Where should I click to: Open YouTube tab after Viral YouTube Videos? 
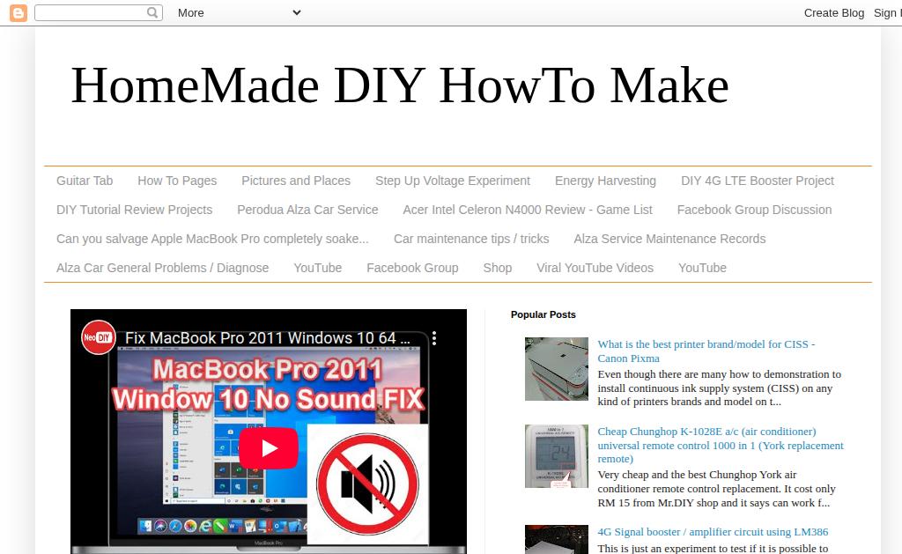click(702, 268)
